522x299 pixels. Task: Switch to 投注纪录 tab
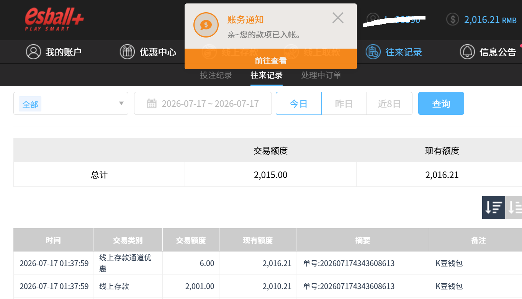click(x=216, y=75)
